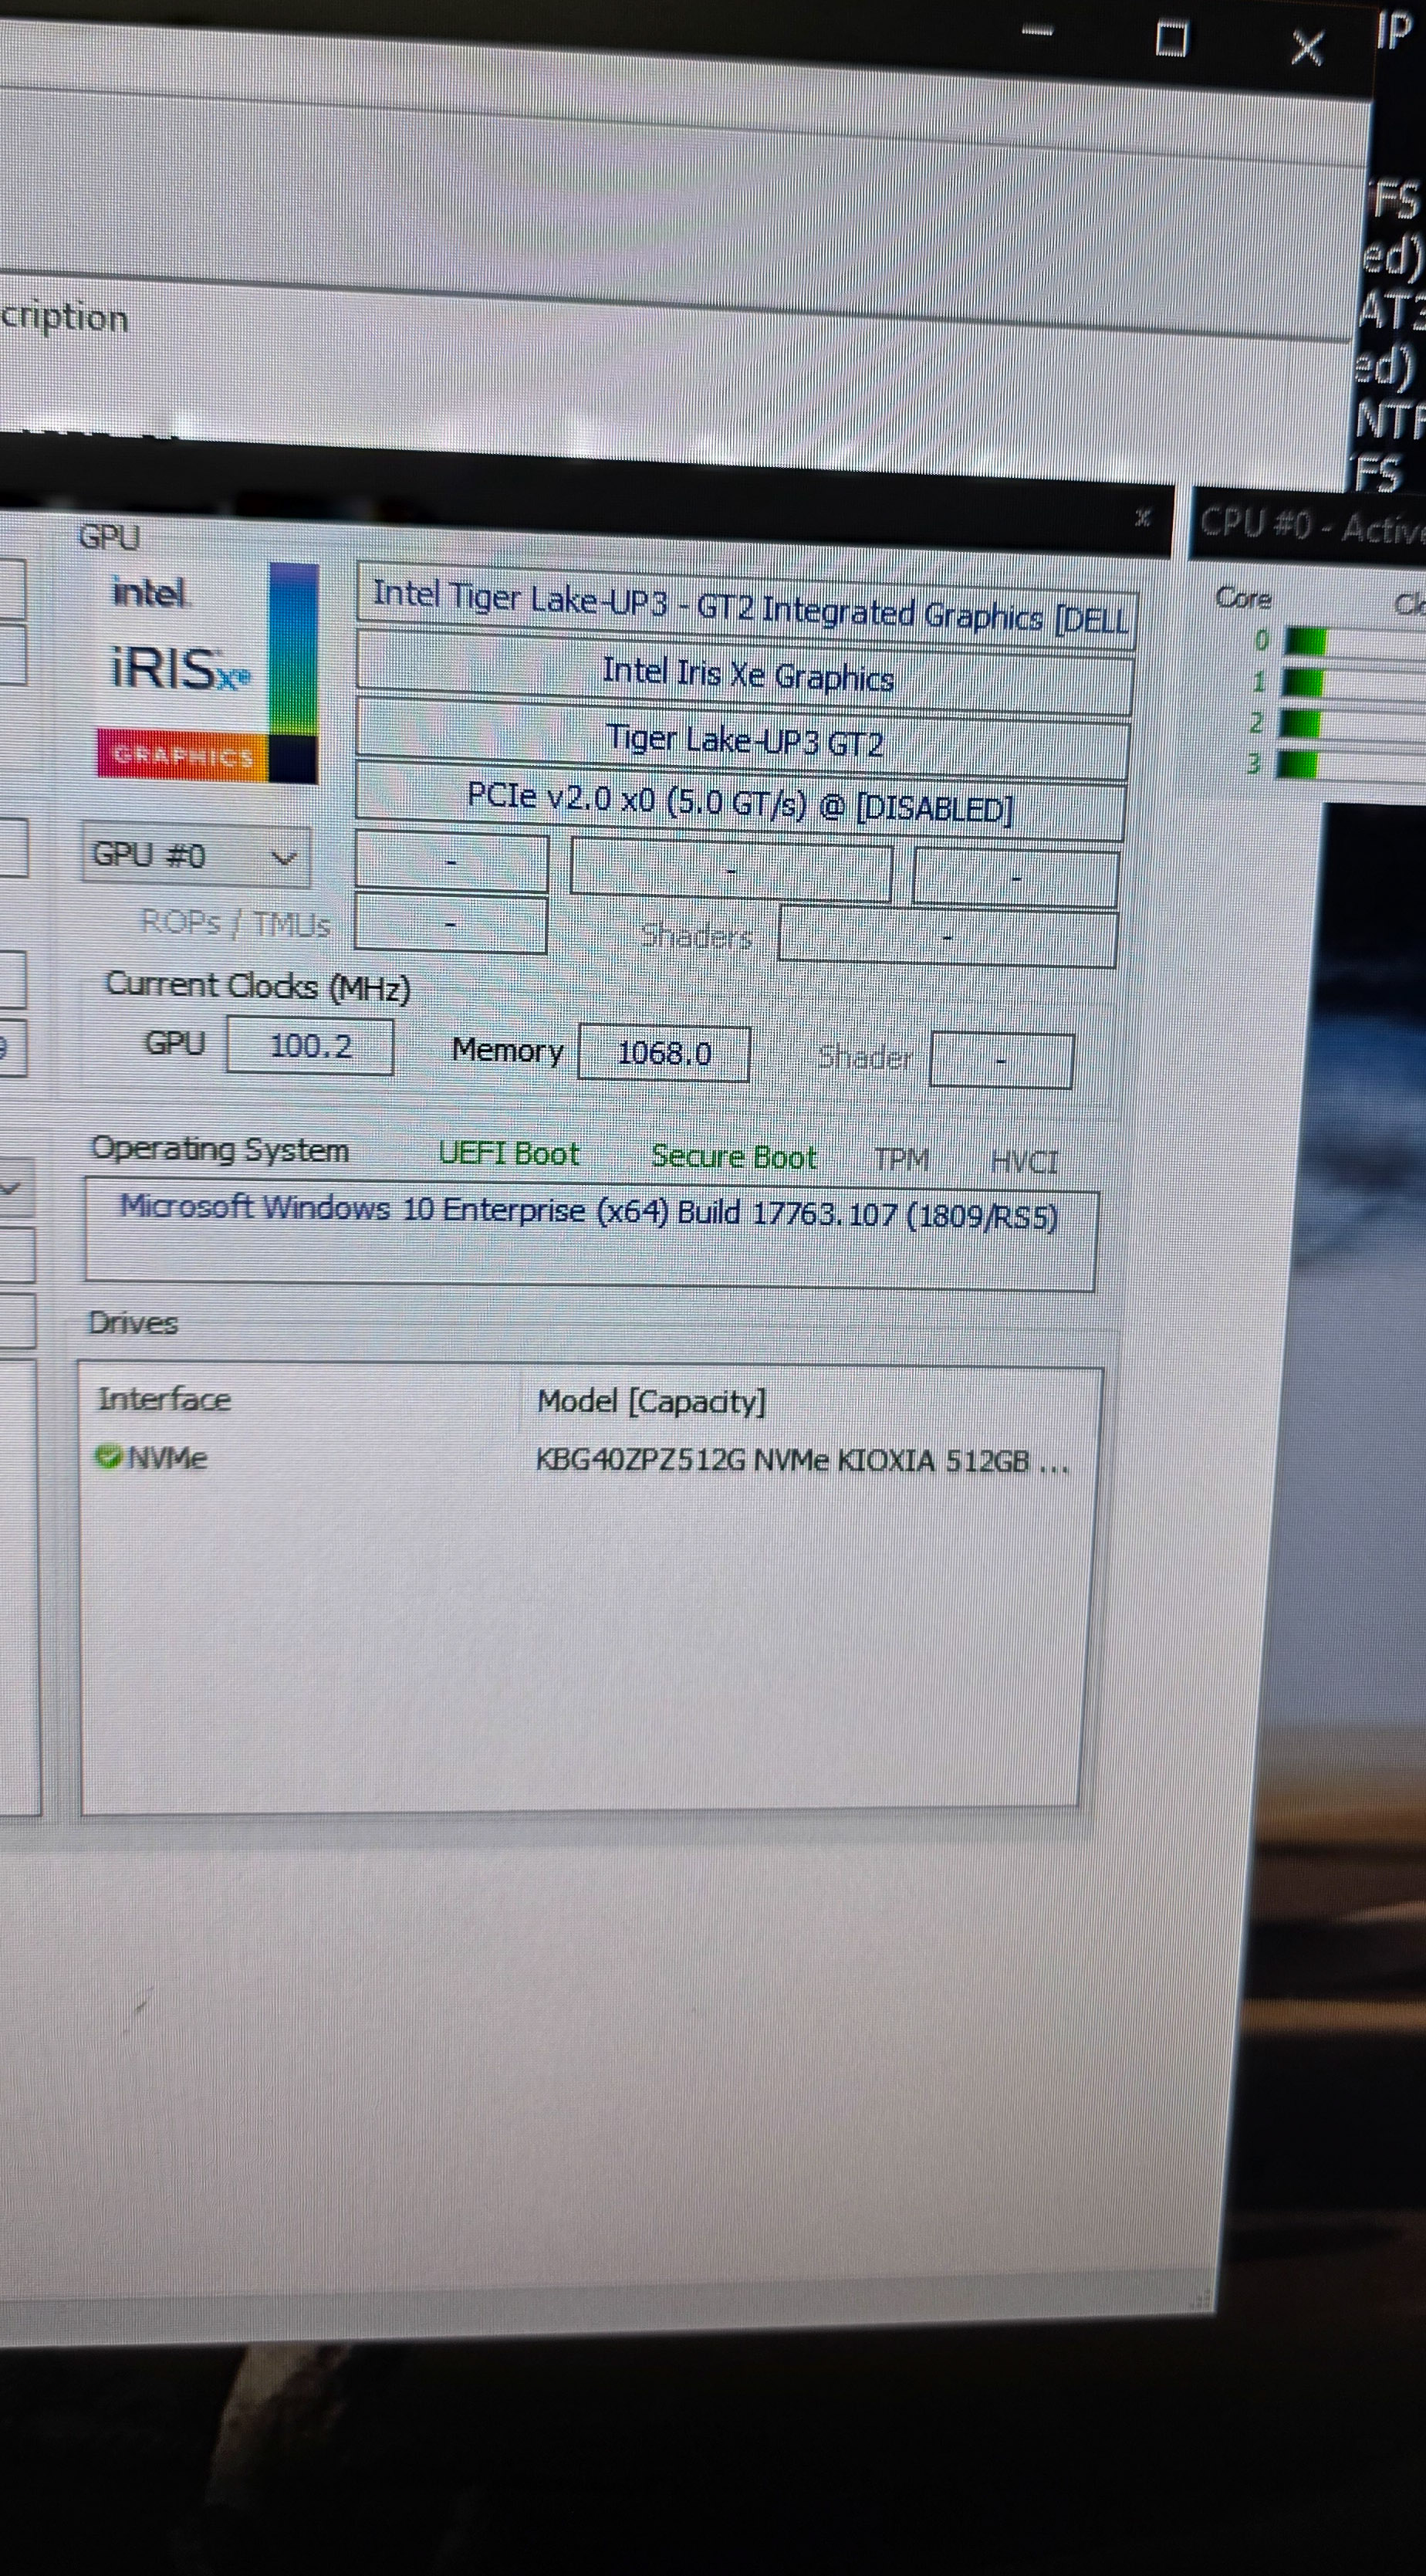Close the system summary panel with the small x
1426x2576 pixels.
click(1144, 517)
